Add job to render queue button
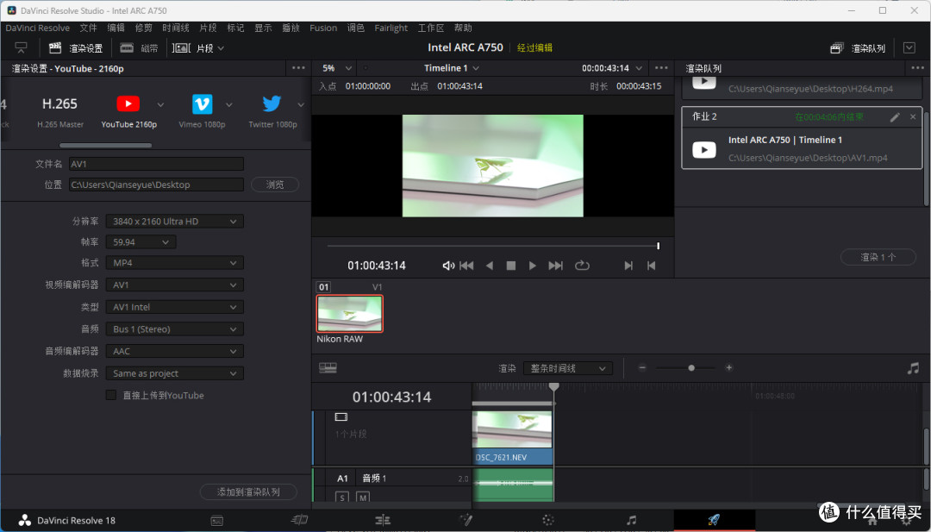 (248, 492)
